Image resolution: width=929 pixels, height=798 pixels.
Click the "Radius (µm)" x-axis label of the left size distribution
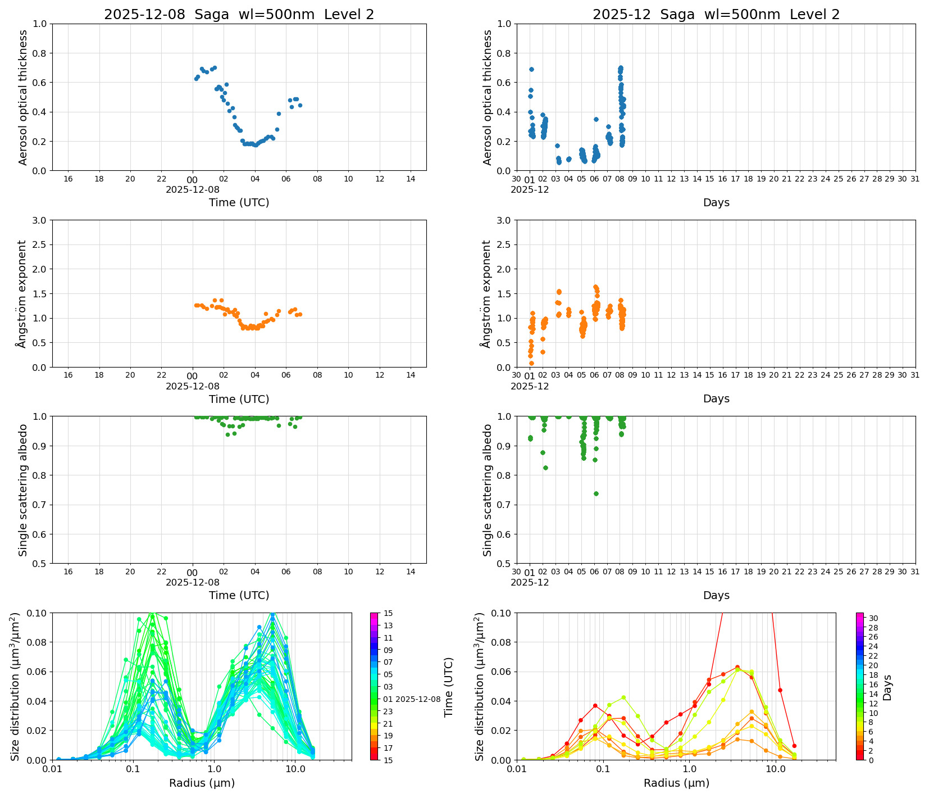click(202, 783)
